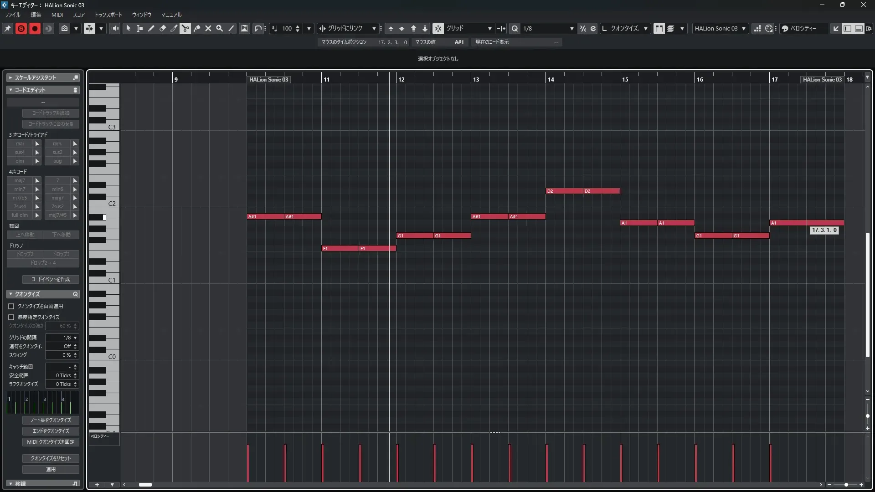Toggle Acoustic Feedback speaker icon

[x=114, y=28]
